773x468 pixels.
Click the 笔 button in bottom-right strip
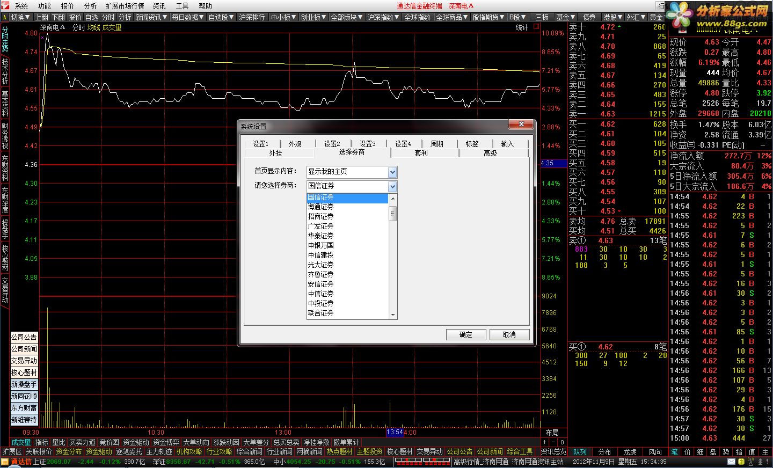point(675,452)
